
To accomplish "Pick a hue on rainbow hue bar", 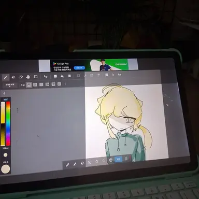I will [8, 124].
